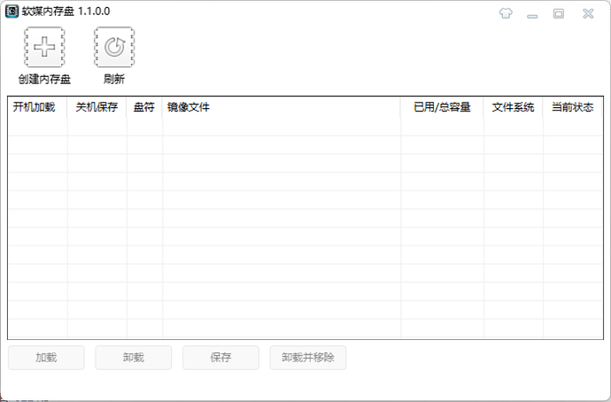611x402 pixels.
Task: Click the 卸载并移除 button
Action: (x=308, y=358)
